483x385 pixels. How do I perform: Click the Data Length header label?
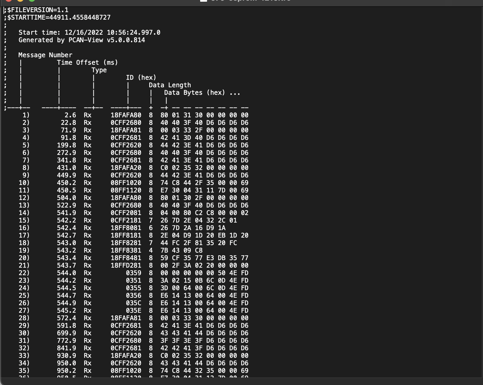(170, 85)
